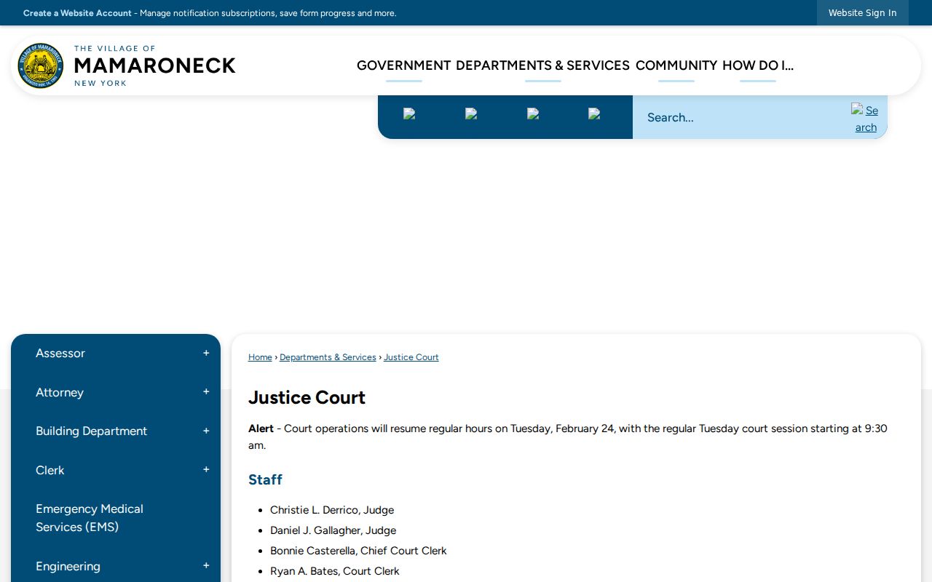The height and width of the screenshot is (582, 932).
Task: Expand the Assessor sidebar submenu
Action: tap(206, 354)
